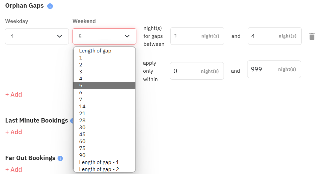This screenshot has width=326, height=174.
Task: Choose 'Length of gap - 2' option
Action: click(x=99, y=169)
